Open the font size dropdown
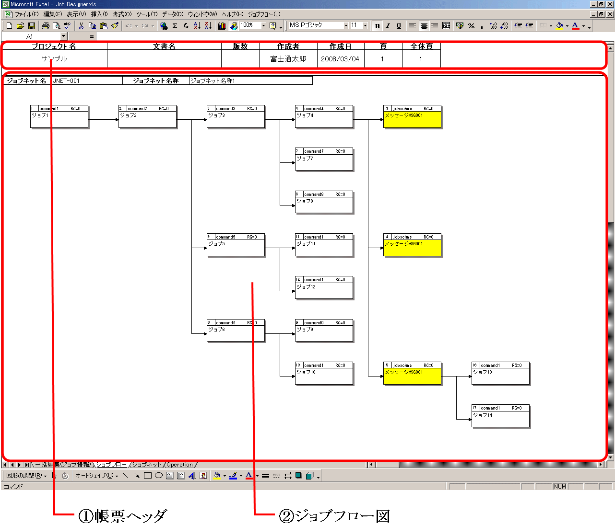The height and width of the screenshot is (525, 615). coord(365,26)
